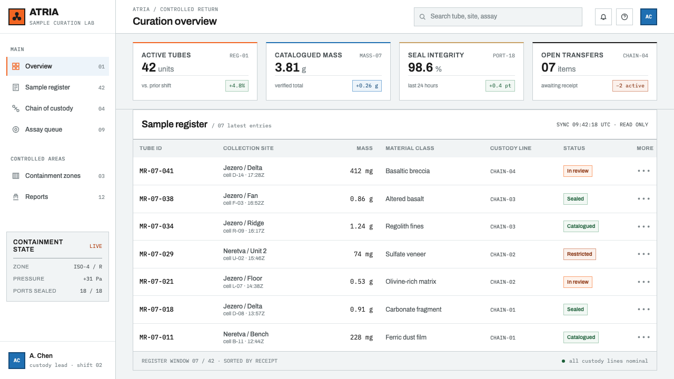Open the notifications bell
This screenshot has width=674, height=379.
click(603, 17)
